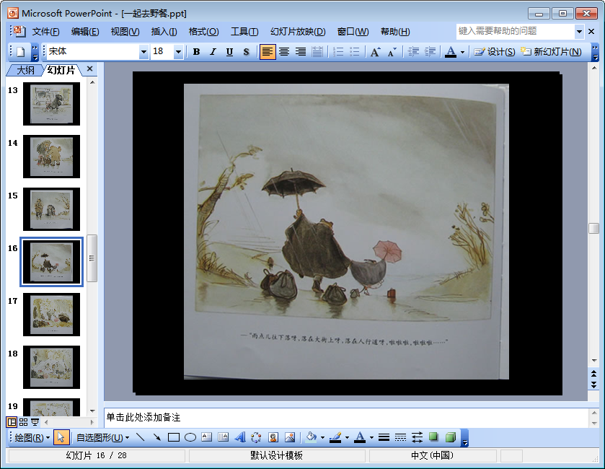This screenshot has width=605, height=469.
Task: Set Align Right paragraph alignment
Action: coord(301,52)
